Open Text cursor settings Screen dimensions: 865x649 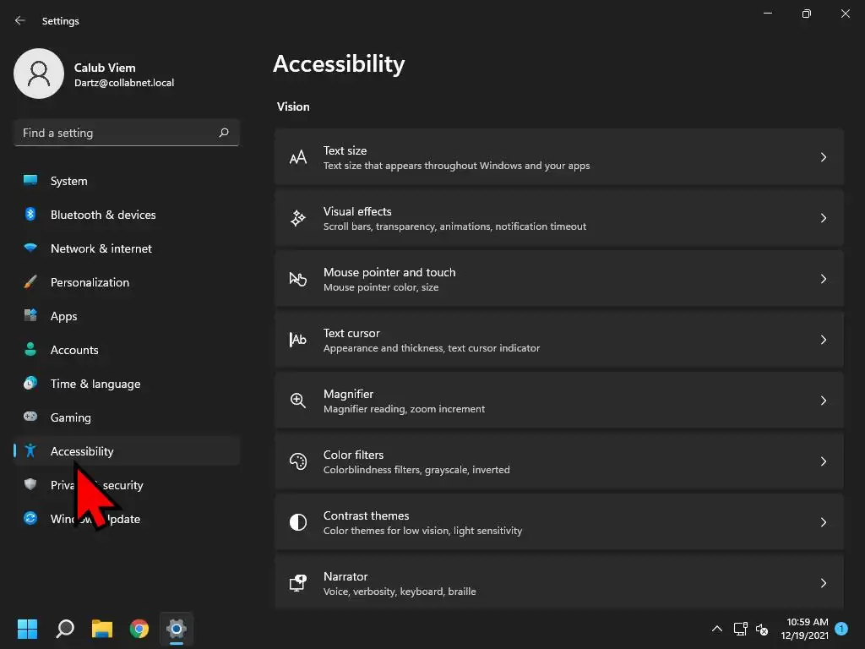click(558, 340)
